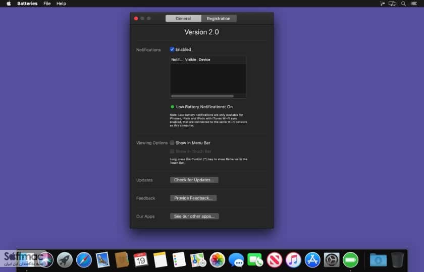Click the horizontal scrollbar in device table
The image size is (424, 272).
click(x=202, y=96)
